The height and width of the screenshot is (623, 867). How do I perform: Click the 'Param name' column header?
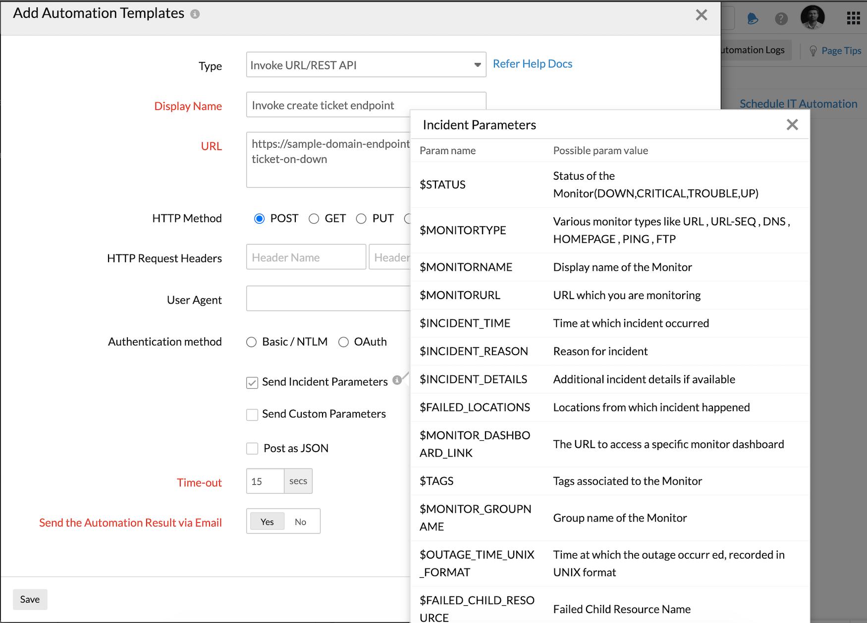(x=447, y=151)
